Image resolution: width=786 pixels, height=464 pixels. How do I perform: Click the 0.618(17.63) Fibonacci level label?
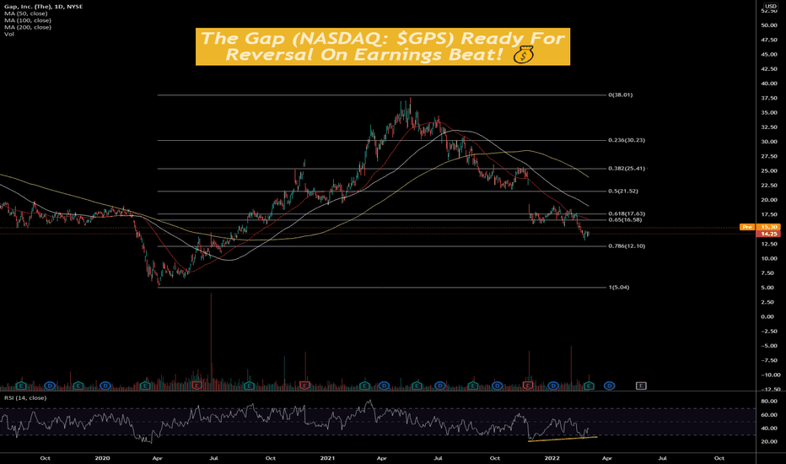[x=627, y=213]
